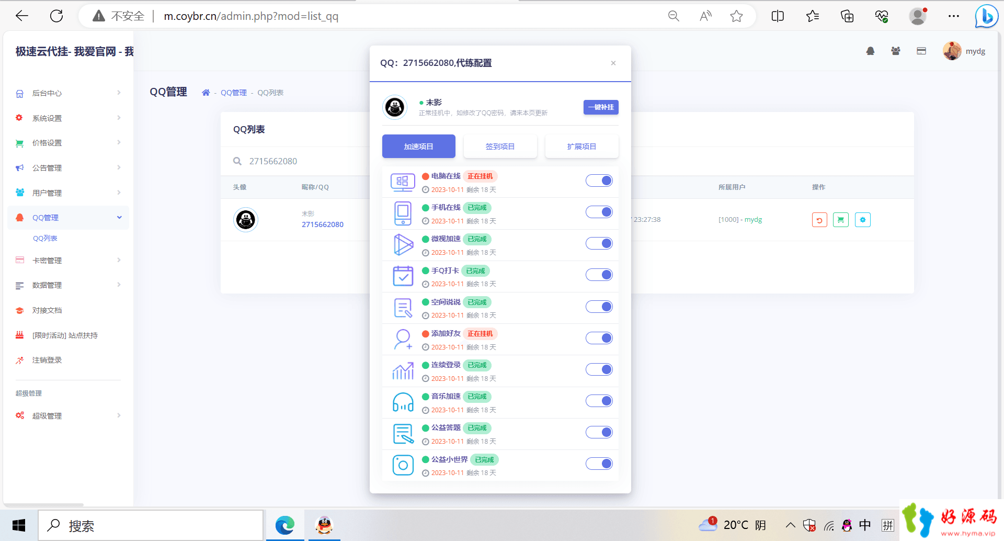Click the penguin avatar in the dialog

click(395, 107)
